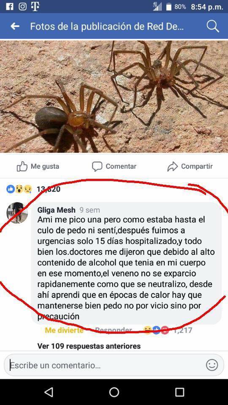The width and height of the screenshot is (228, 405).
Task: Tap Android recent apps square button
Action: click(179, 392)
